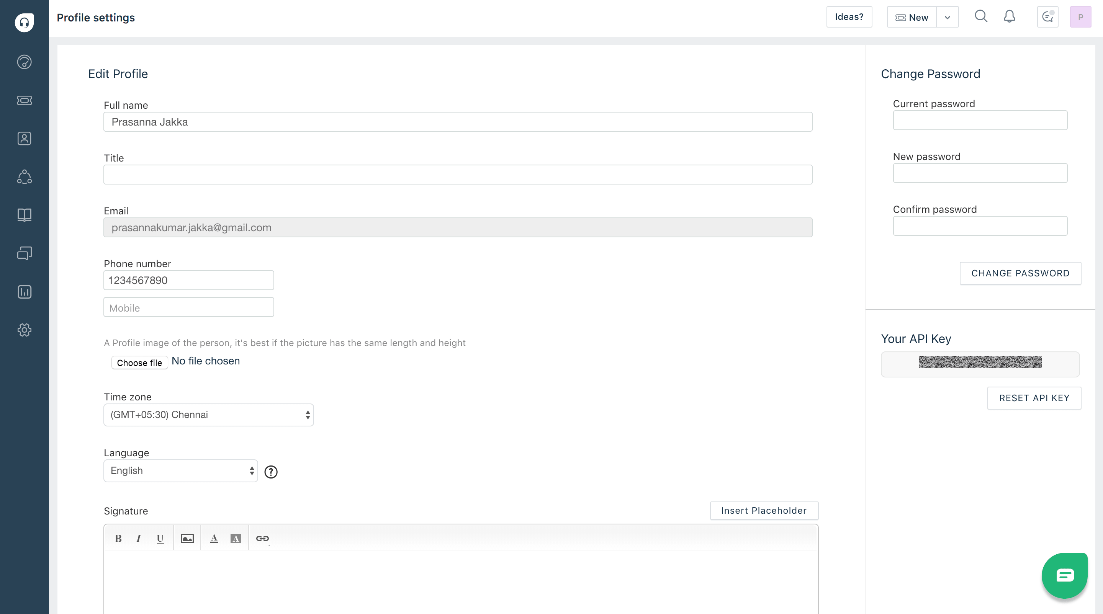Viewport: 1103px width, 614px height.
Task: Open Contacts icon in sidebar
Action: [25, 138]
